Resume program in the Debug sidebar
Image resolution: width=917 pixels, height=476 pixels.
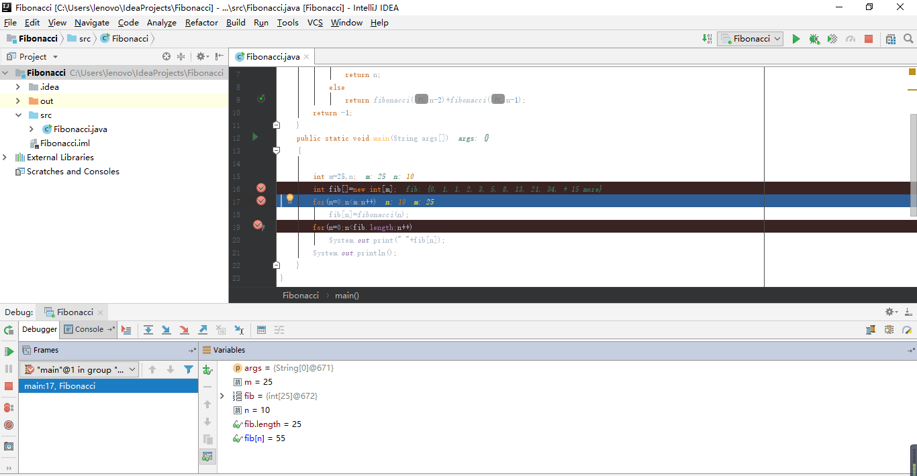point(9,351)
